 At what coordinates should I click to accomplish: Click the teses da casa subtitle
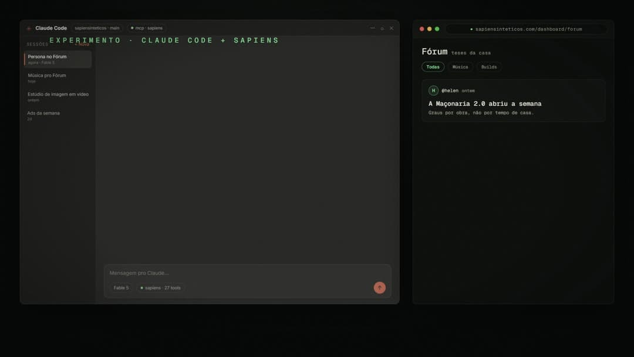(x=471, y=53)
